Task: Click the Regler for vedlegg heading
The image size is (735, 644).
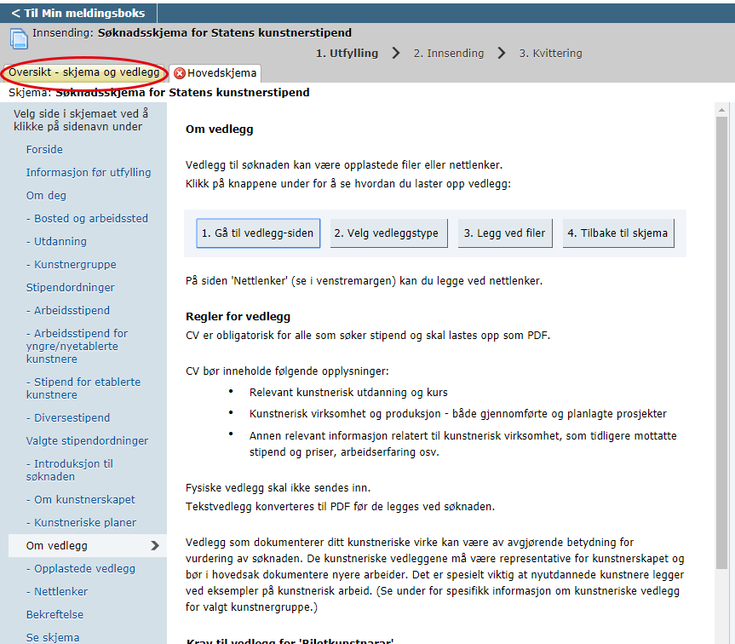Action: [238, 316]
